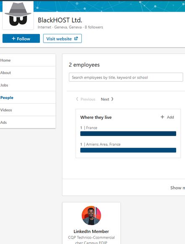Screen dimensions: 185x244
Task: Expand the Show more section
Action: (x=177, y=187)
